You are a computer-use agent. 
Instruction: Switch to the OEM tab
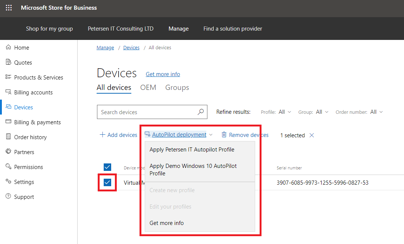(148, 88)
